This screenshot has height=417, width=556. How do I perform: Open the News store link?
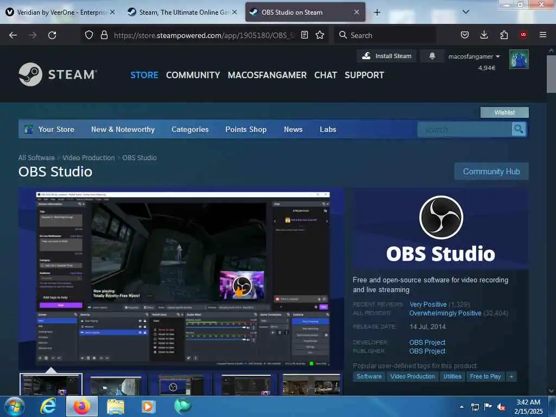pos(293,129)
